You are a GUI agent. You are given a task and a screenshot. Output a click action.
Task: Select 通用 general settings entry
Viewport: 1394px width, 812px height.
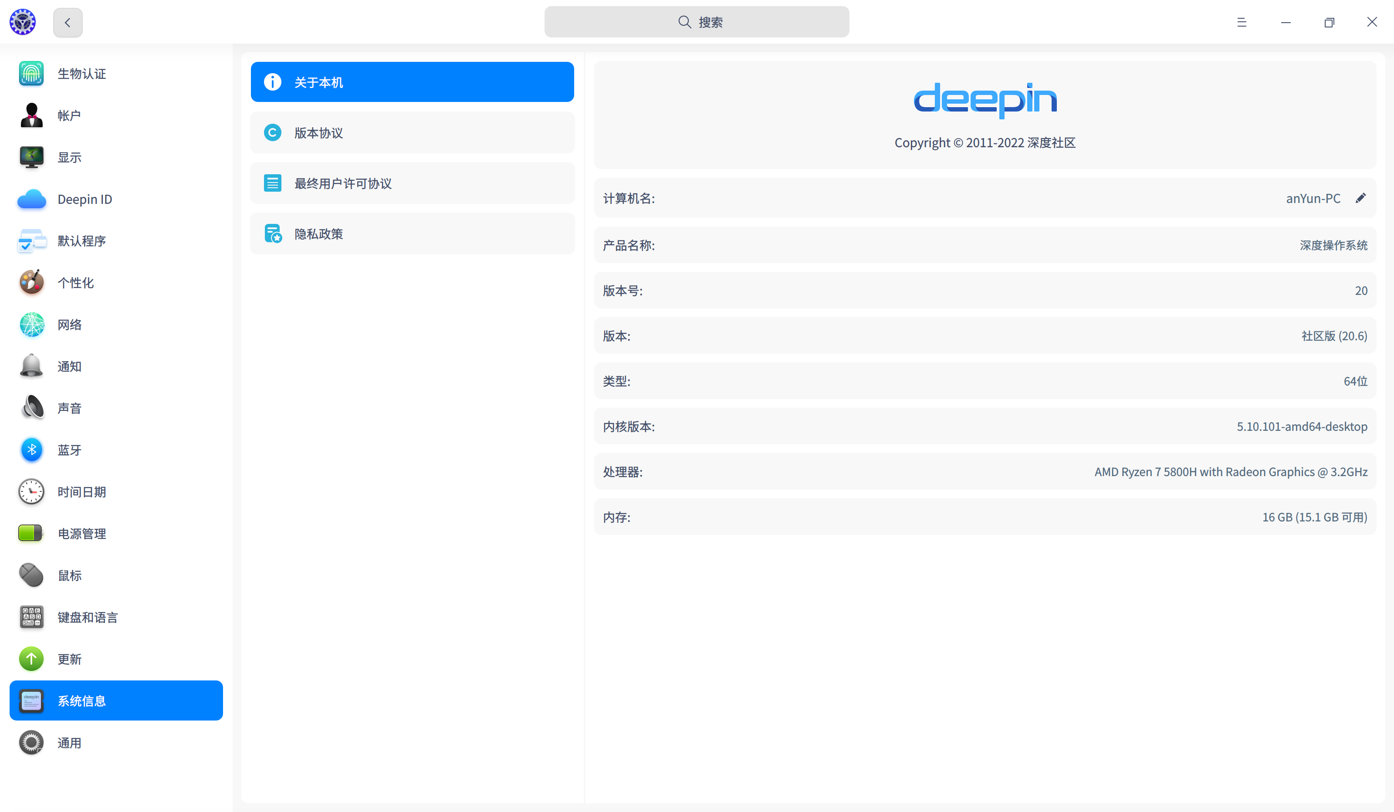(69, 743)
